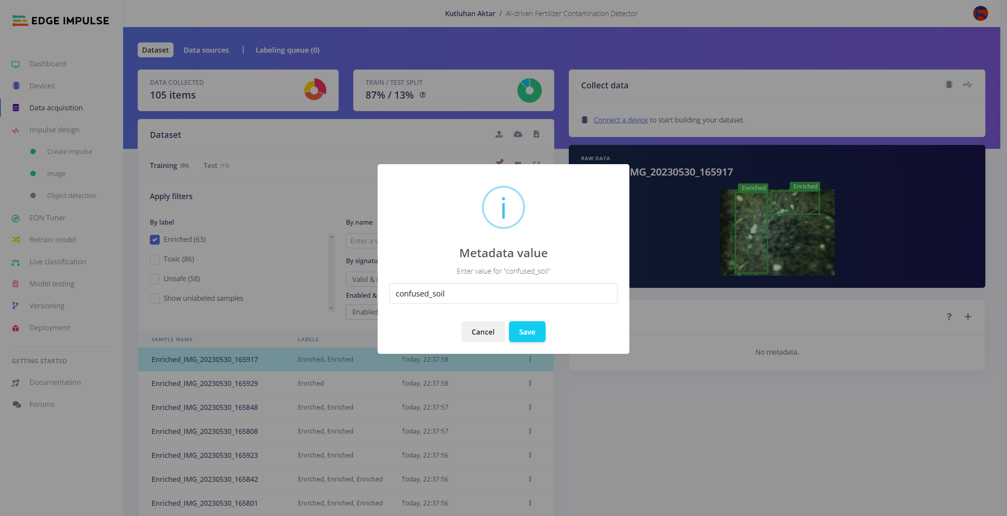Save the metadata value
The width and height of the screenshot is (1007, 516).
(527, 332)
